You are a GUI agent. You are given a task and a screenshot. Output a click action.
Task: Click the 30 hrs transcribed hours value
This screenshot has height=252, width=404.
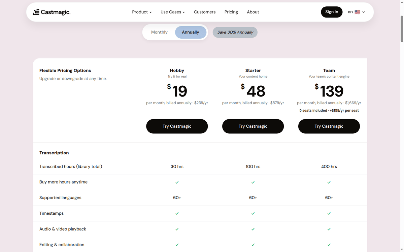(177, 167)
